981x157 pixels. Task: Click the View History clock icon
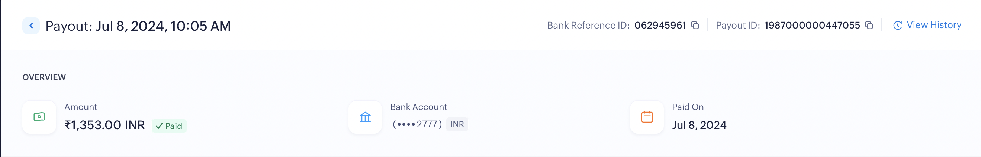(898, 26)
